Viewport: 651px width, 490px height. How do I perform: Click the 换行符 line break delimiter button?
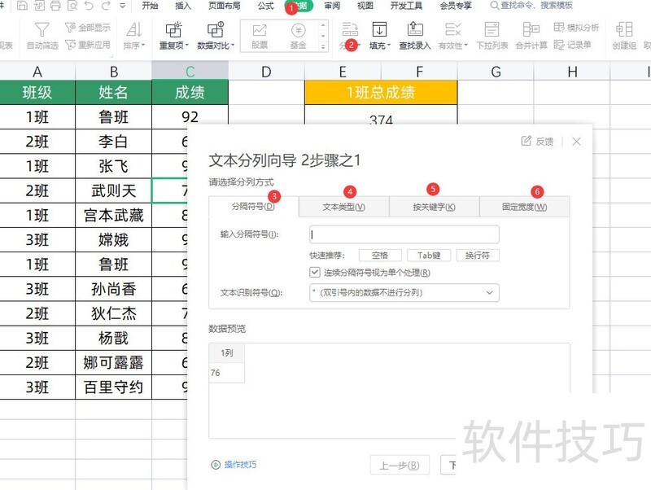(478, 255)
